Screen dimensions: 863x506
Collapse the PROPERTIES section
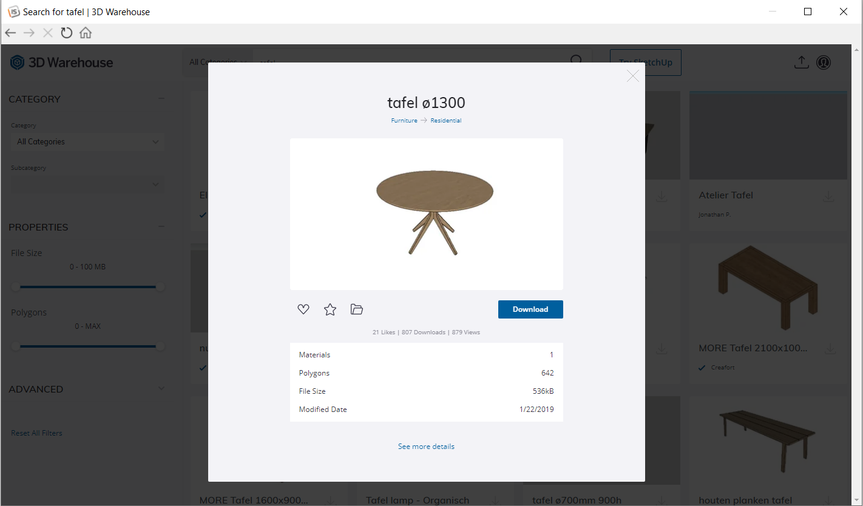tap(161, 227)
